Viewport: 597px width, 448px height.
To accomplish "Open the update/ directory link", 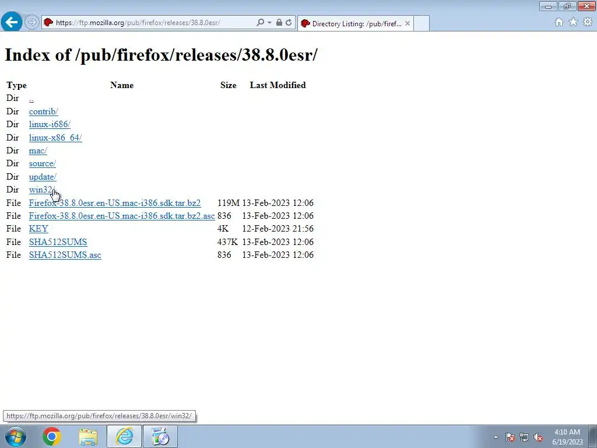I will click(43, 177).
